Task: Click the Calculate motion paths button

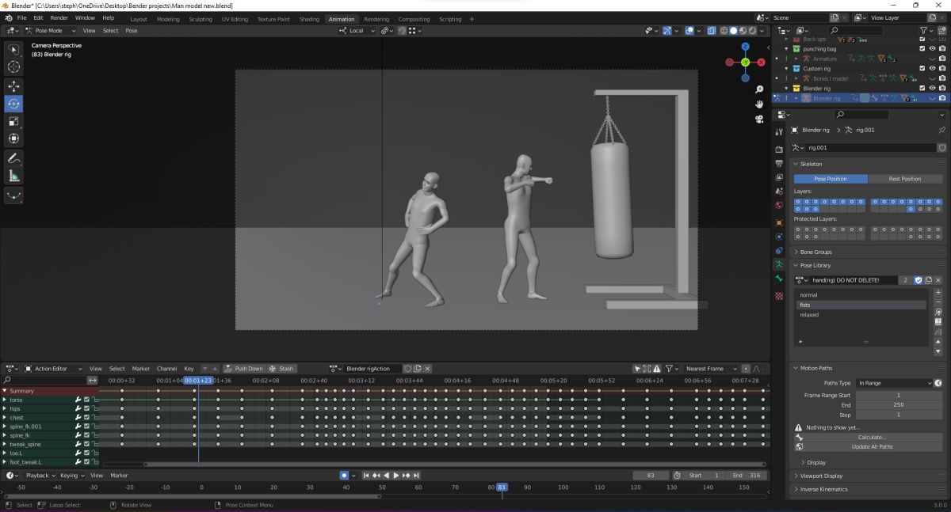Action: coord(871,437)
